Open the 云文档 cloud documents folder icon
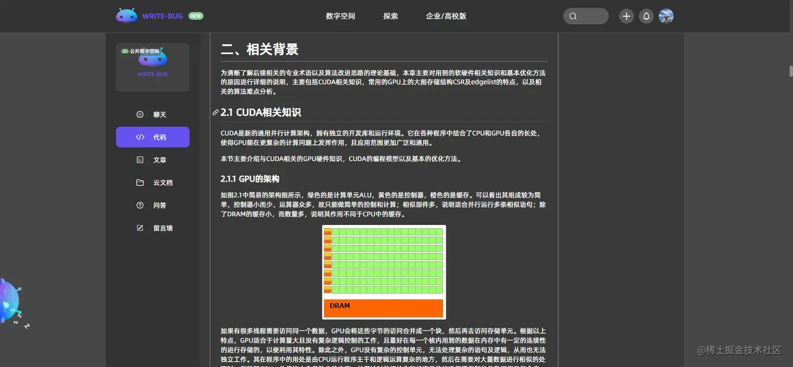Screen dimensions: 793x367 click(x=139, y=182)
